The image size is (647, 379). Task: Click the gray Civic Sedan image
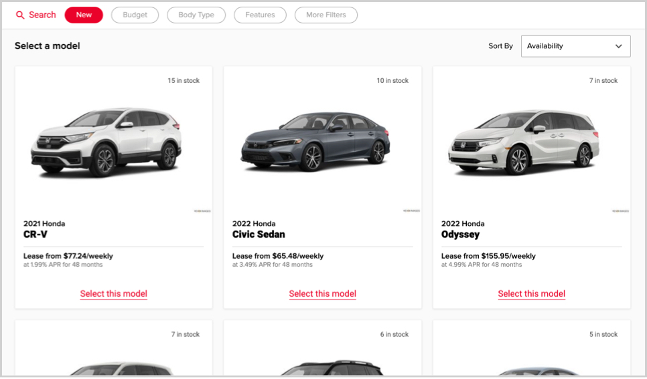click(315, 142)
